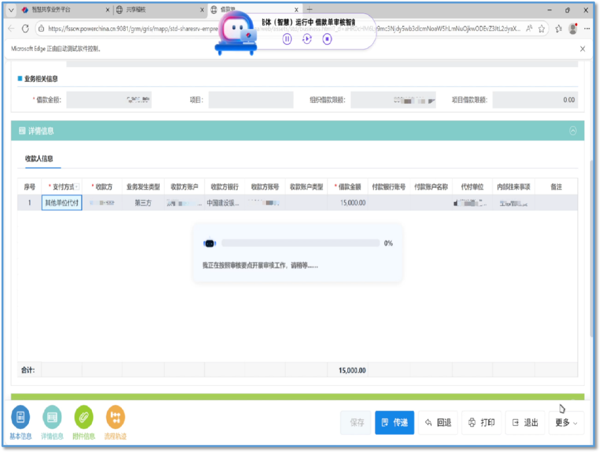Go back in browser history

click(x=11, y=29)
